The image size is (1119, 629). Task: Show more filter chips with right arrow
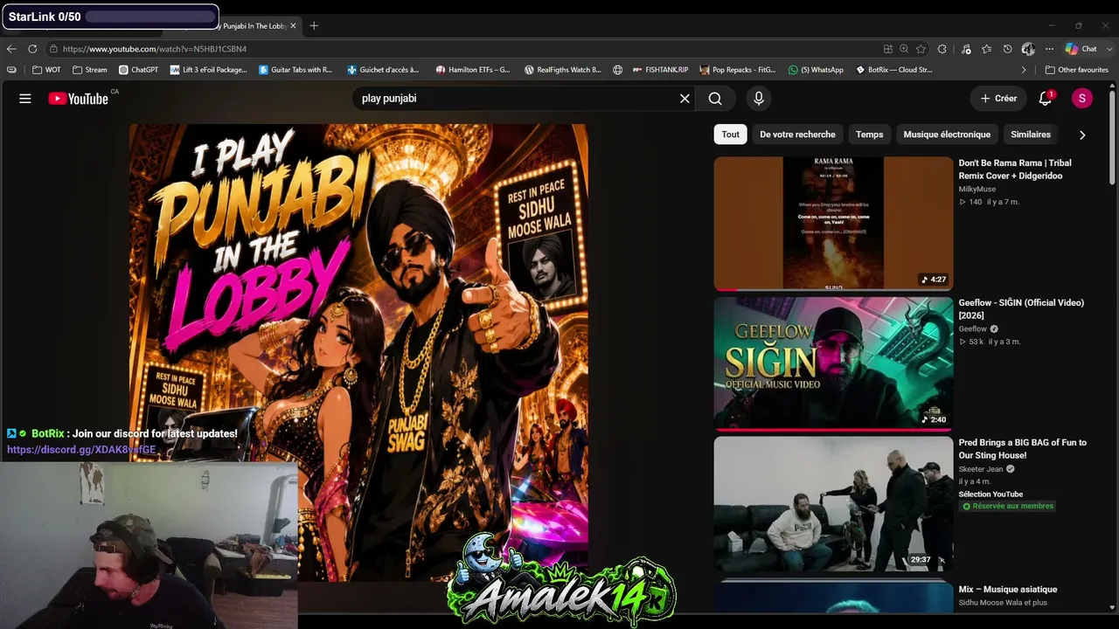1082,135
